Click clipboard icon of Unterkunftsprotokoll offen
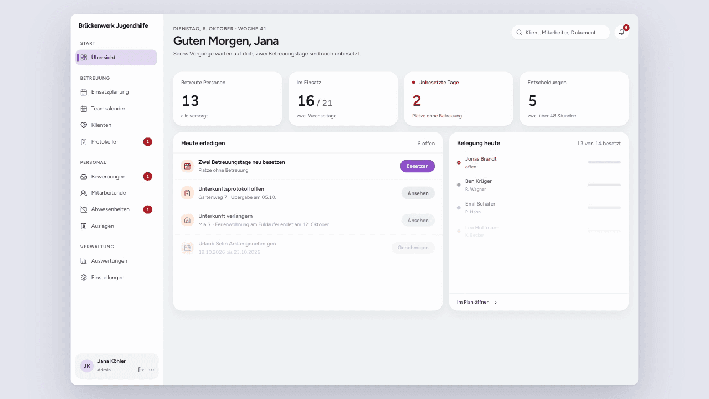The image size is (709, 399). (187, 193)
